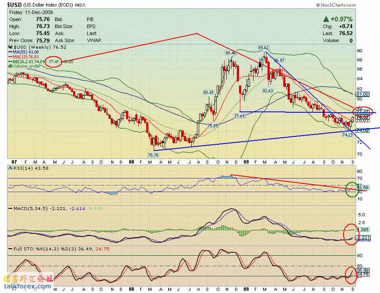This screenshot has height=293, width=380.
Task: Click the red MA(13) legend line marker
Action: 11,57
